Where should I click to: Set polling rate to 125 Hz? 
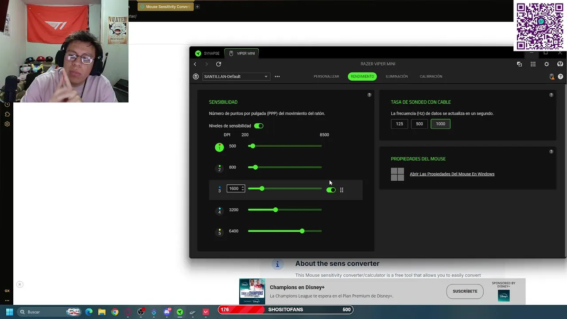click(x=400, y=124)
